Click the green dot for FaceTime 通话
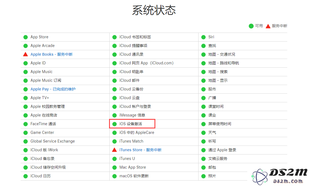The height and width of the screenshot is (186, 312). pos(26,124)
